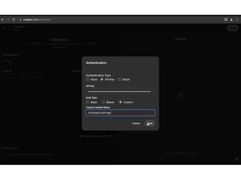
Task: Go back using browser back arrow
Action: pyautogui.click(x=2, y=20)
